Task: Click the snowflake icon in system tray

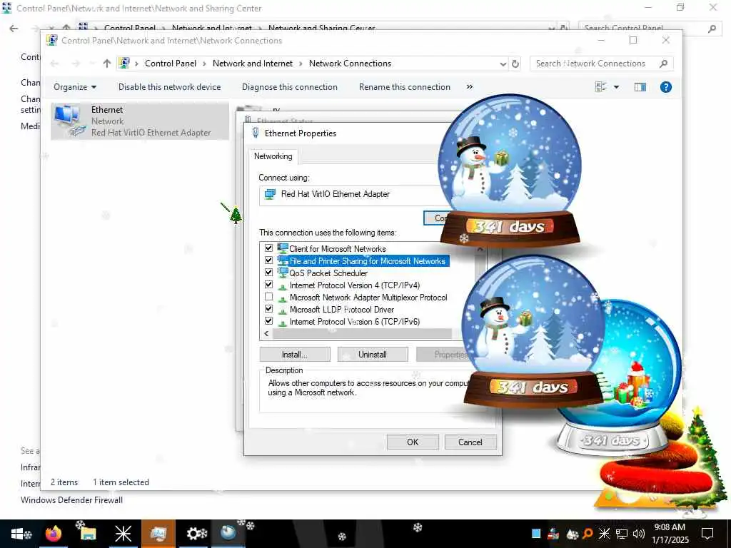Action: click(x=604, y=534)
